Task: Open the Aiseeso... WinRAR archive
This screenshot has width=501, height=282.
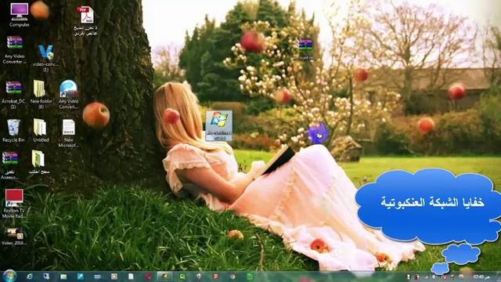Action: click(x=10, y=165)
